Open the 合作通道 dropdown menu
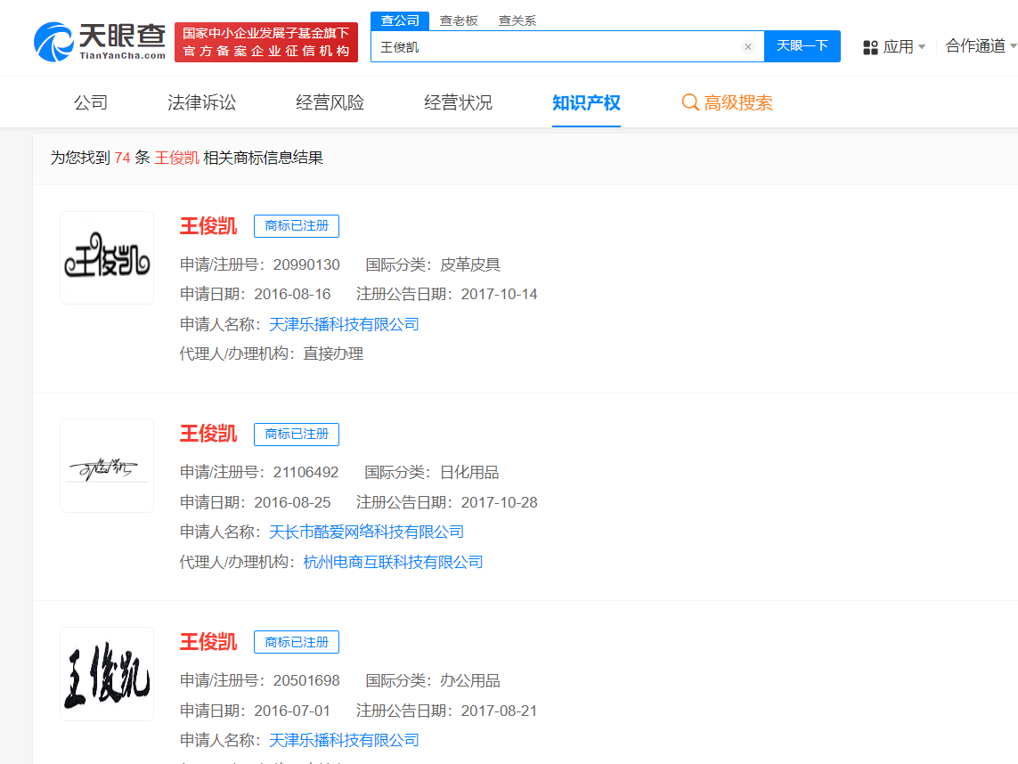The width and height of the screenshot is (1018, 764). (981, 46)
